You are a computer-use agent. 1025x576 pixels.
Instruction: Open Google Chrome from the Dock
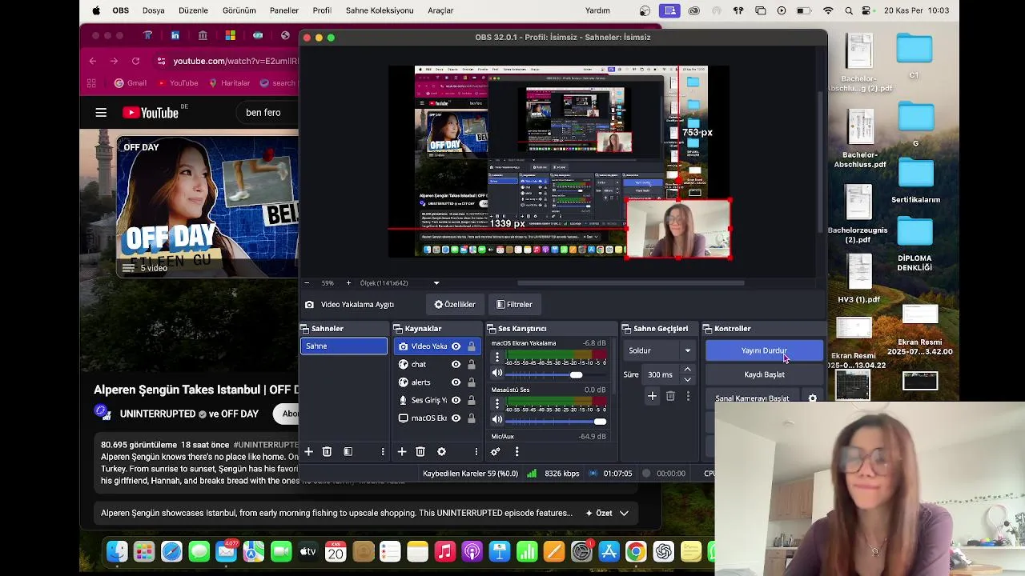click(636, 551)
